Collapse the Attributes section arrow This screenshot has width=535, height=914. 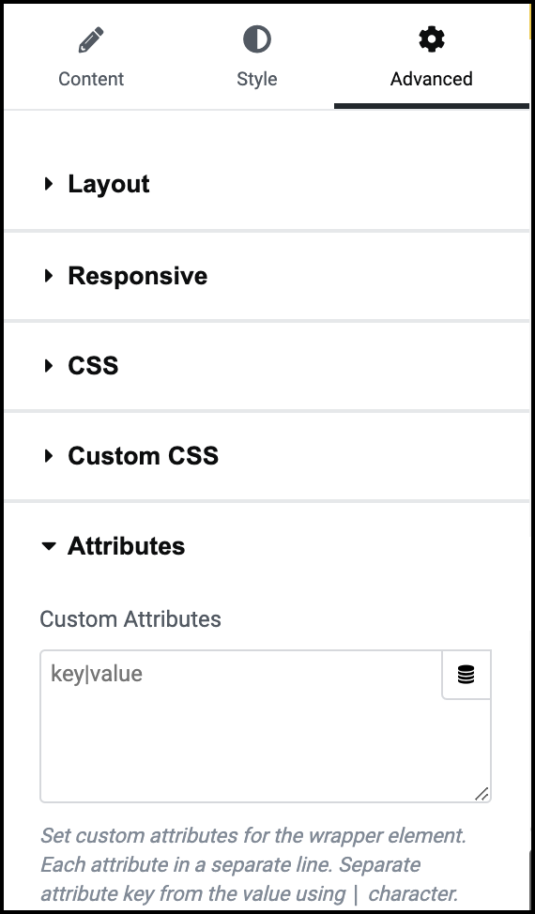pyautogui.click(x=49, y=546)
